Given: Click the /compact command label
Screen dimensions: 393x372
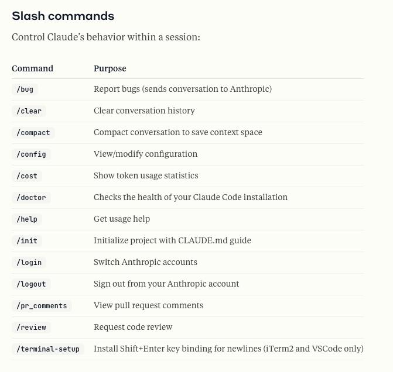Looking at the screenshot, I should coord(33,133).
